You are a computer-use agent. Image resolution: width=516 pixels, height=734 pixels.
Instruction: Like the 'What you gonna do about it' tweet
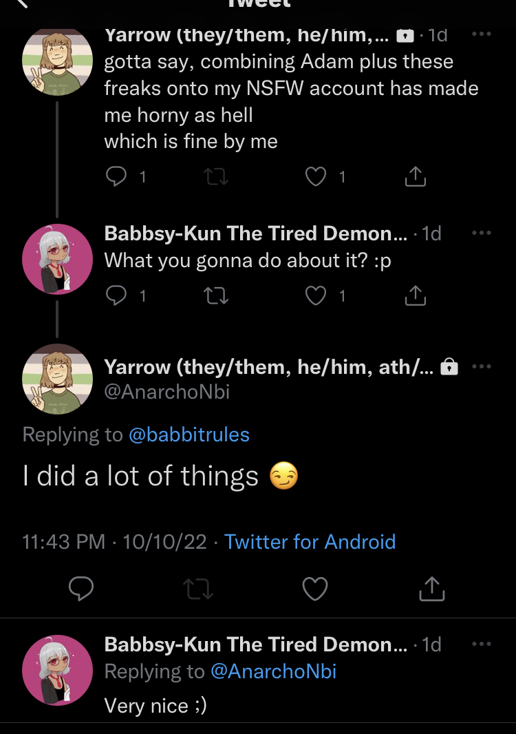[316, 296]
